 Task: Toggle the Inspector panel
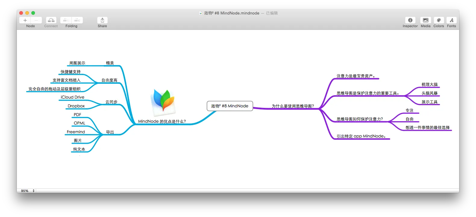click(x=410, y=20)
